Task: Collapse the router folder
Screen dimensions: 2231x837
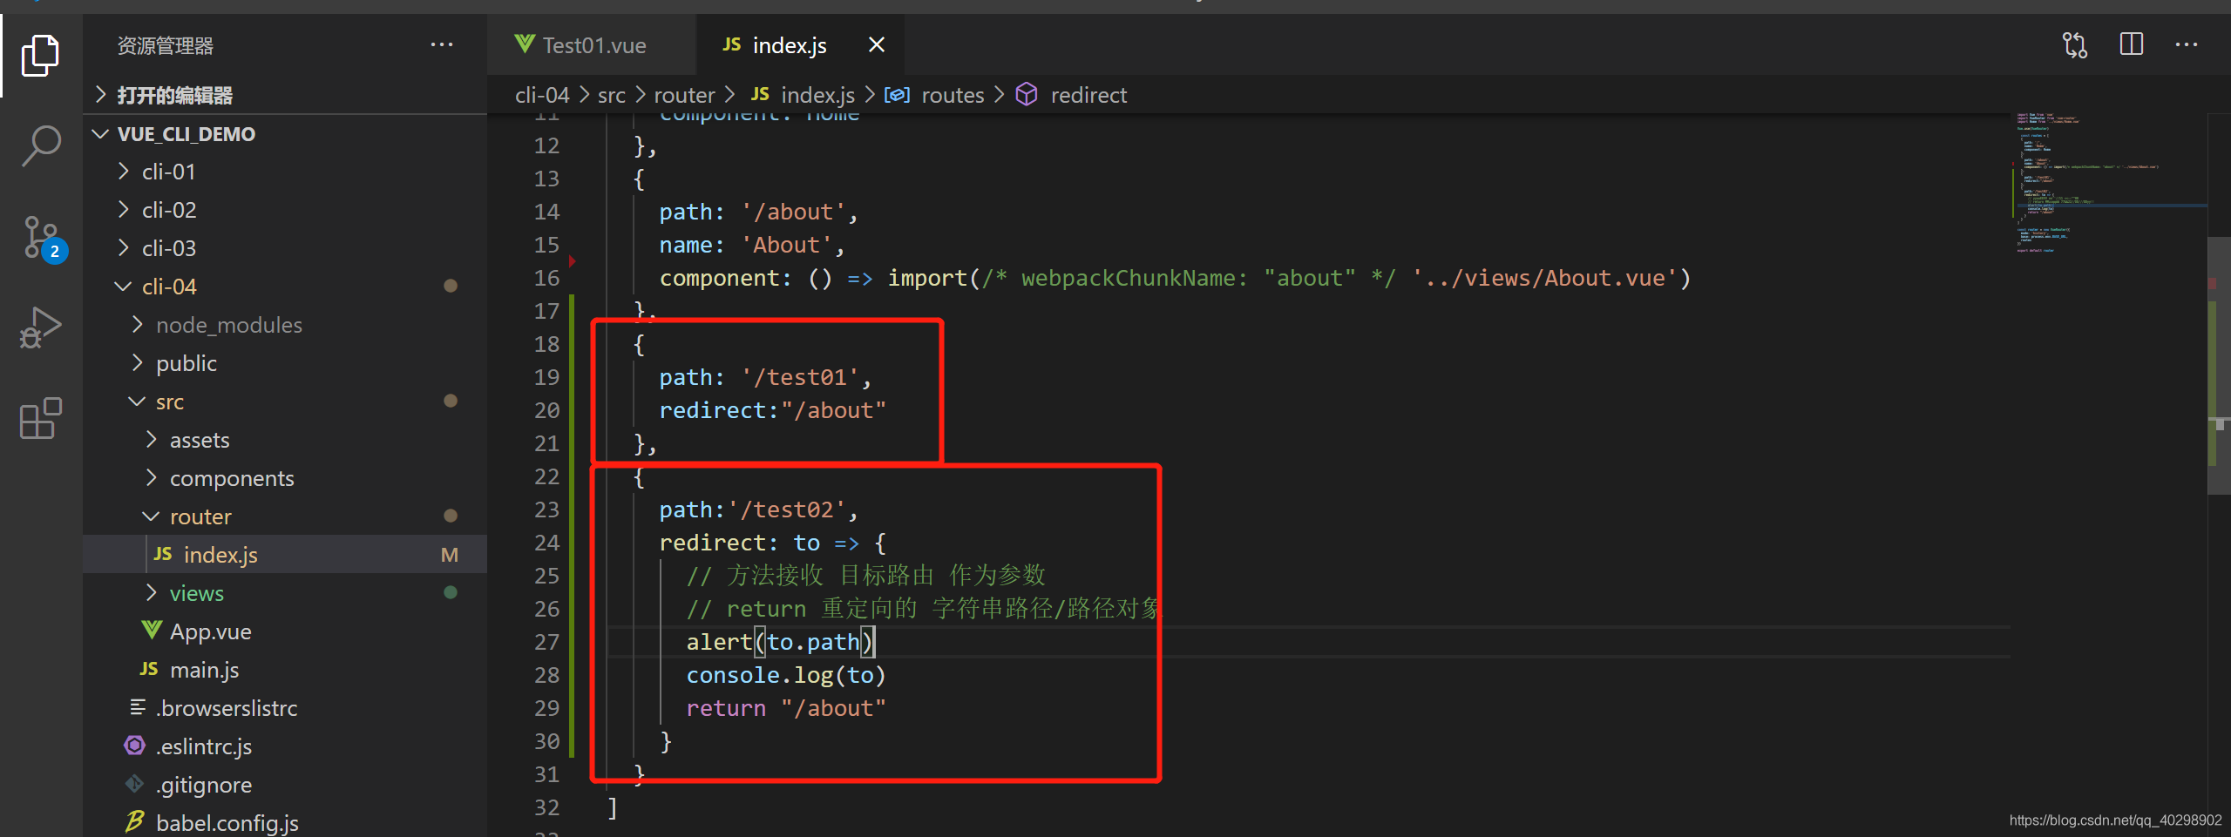Action: click(151, 516)
